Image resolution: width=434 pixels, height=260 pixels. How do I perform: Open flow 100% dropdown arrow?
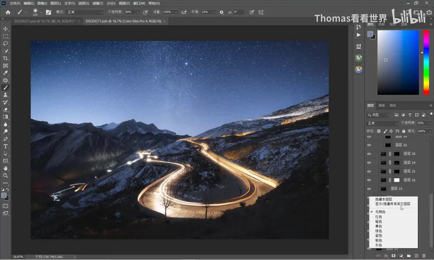tap(176, 12)
